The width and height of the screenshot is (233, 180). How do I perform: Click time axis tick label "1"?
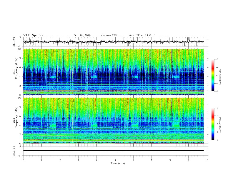[41, 160]
